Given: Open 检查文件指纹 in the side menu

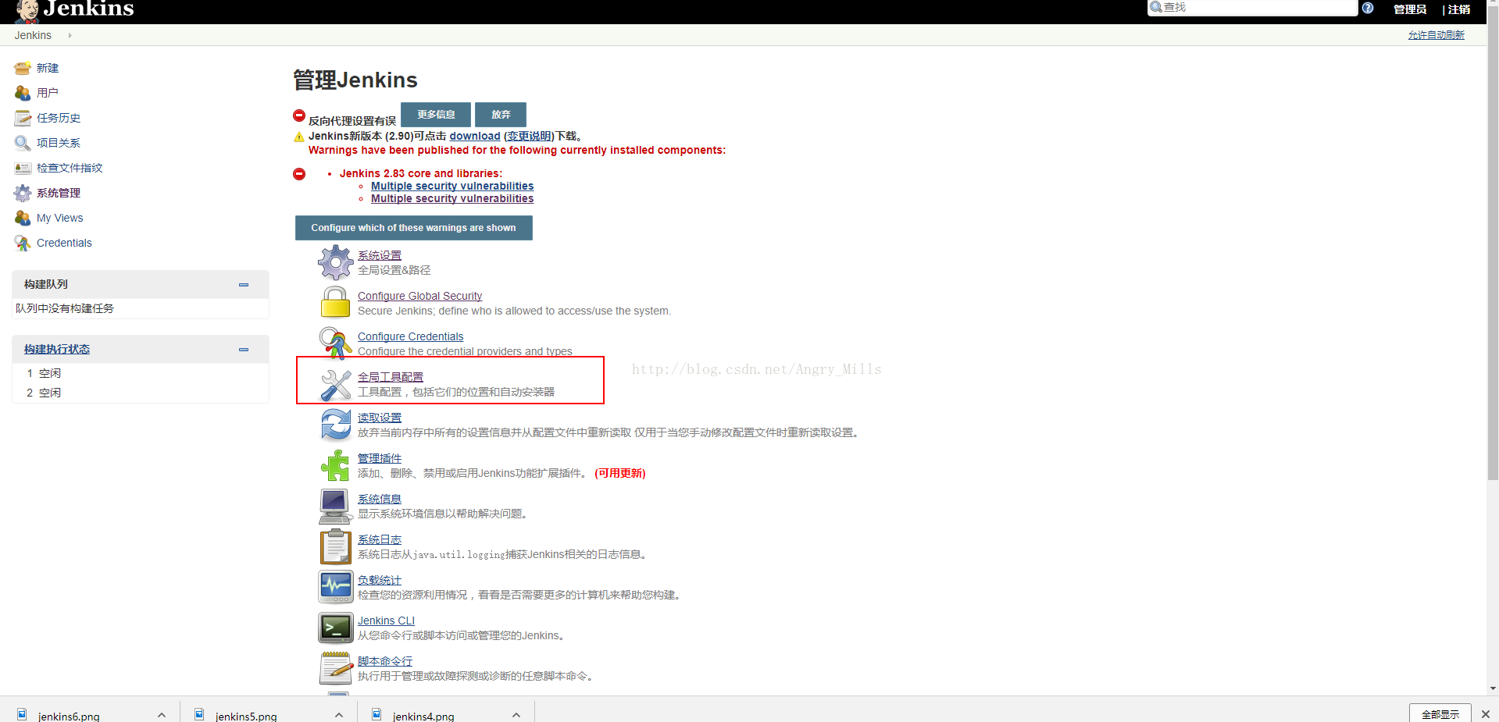Looking at the screenshot, I should click(70, 168).
